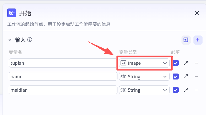This screenshot has height=115, width=206.
Task: Expand the maidian variable details
Action: coord(186,90)
